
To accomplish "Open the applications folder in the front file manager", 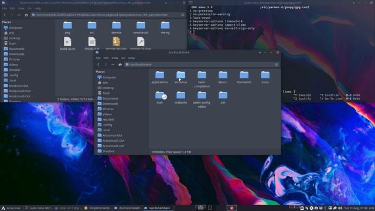I will (159, 77).
